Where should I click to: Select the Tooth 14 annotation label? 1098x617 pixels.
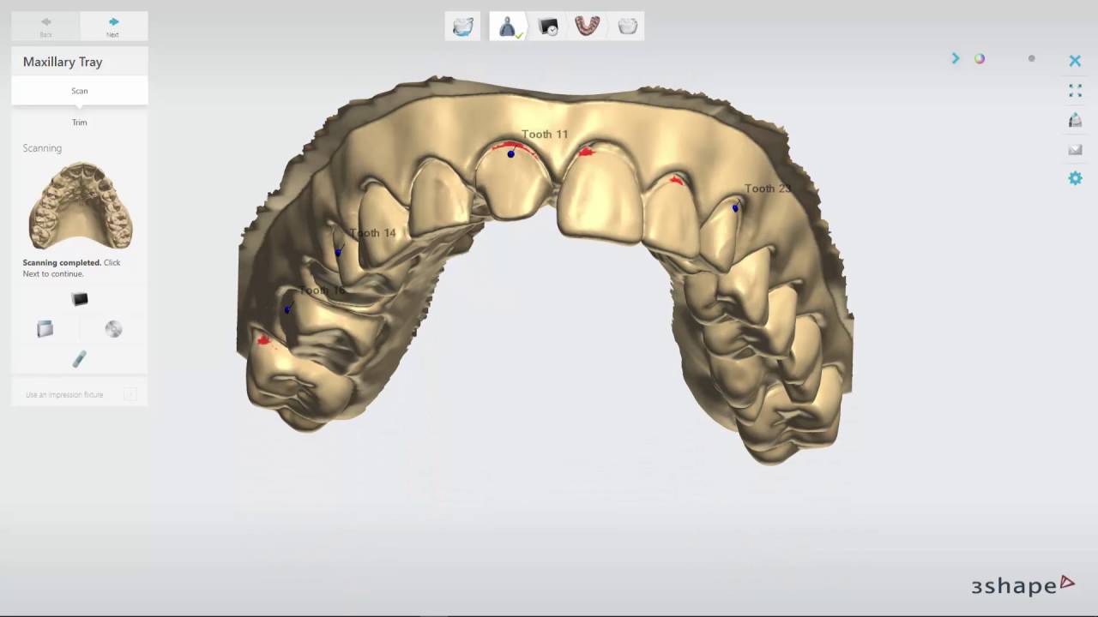point(372,233)
